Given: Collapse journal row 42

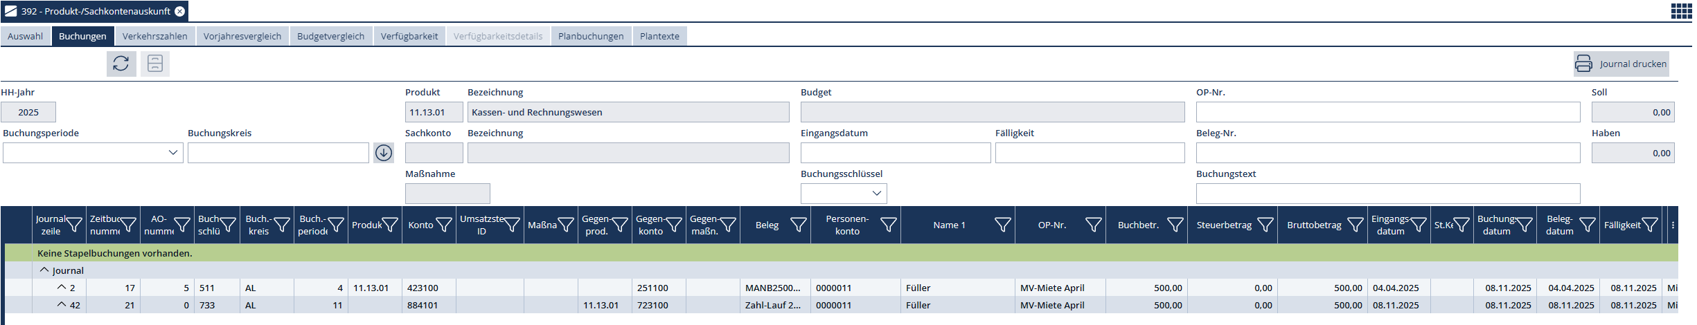Looking at the screenshot, I should (x=62, y=305).
